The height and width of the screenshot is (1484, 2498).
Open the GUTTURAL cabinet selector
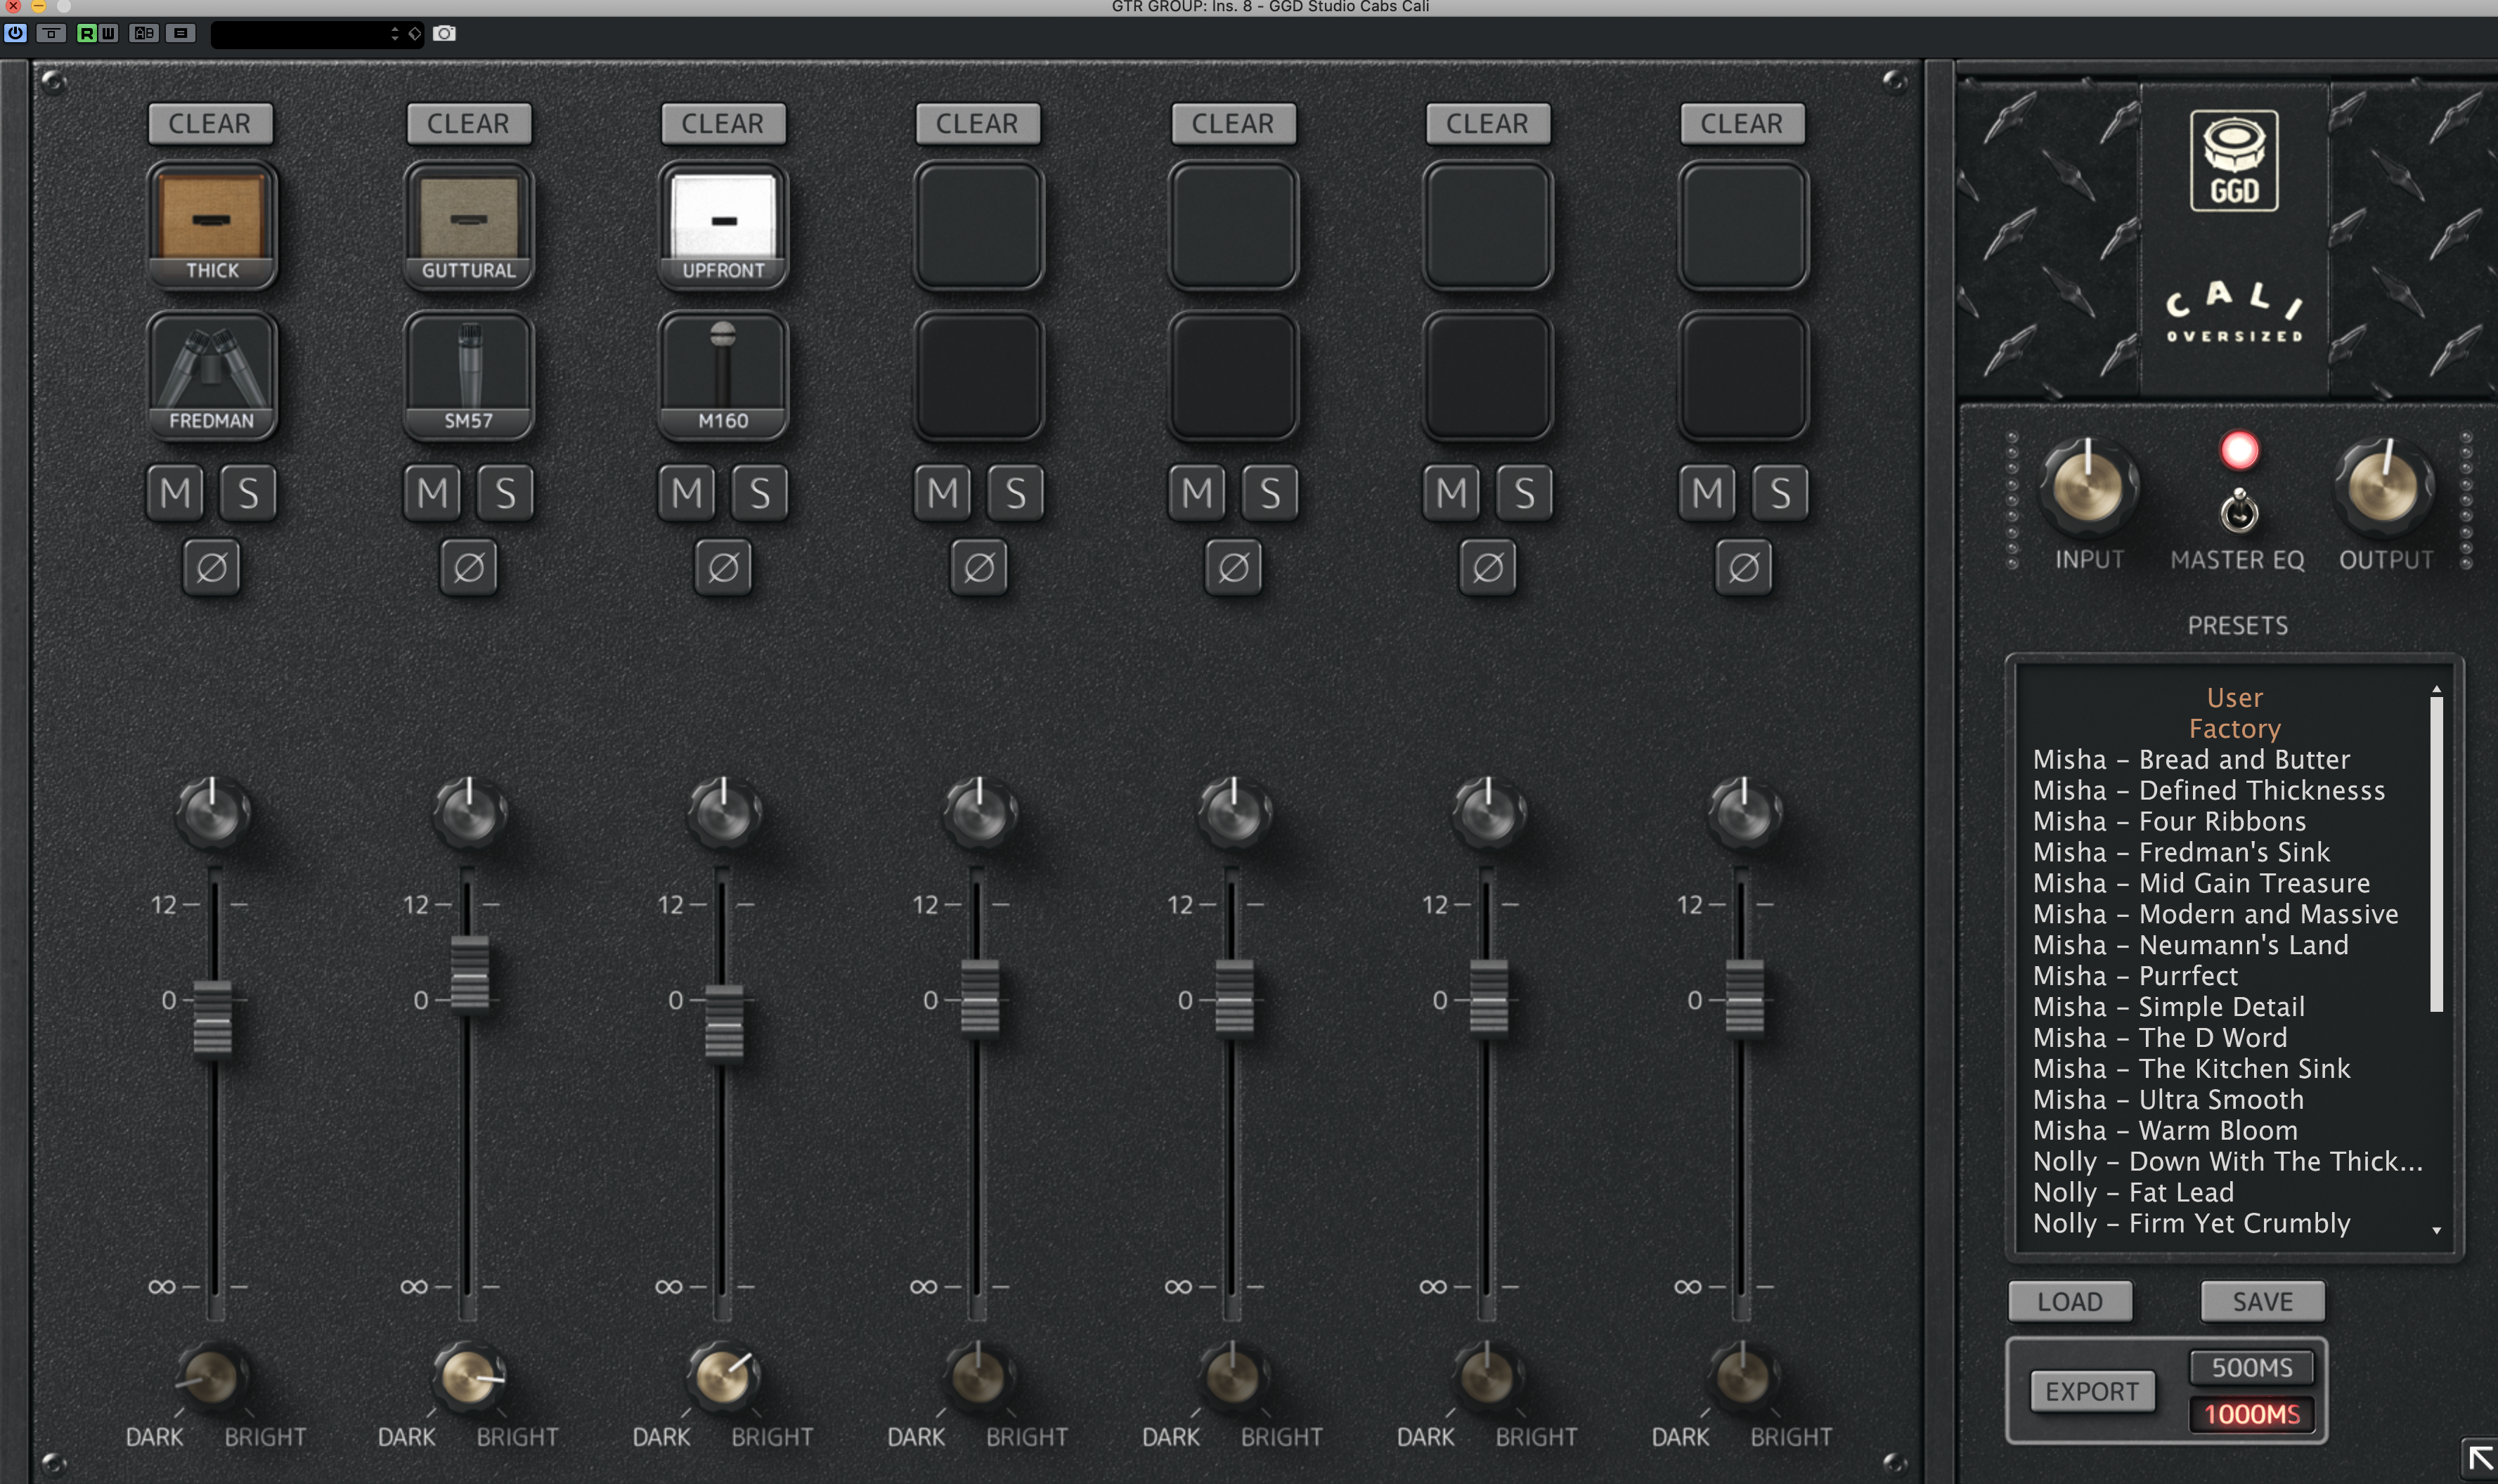click(x=468, y=226)
